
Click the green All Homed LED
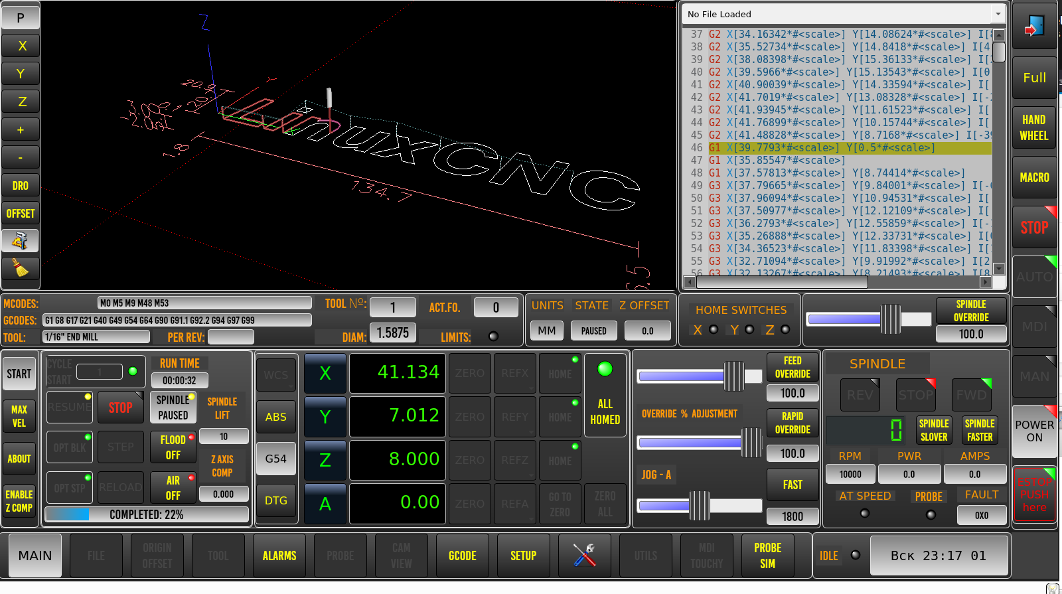tap(605, 369)
